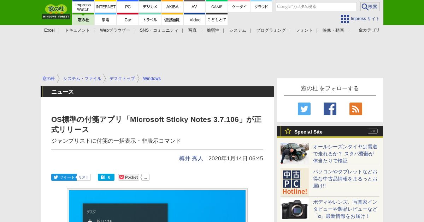Open the snow tire car thumbnail
424x222 pixels.
point(295,154)
